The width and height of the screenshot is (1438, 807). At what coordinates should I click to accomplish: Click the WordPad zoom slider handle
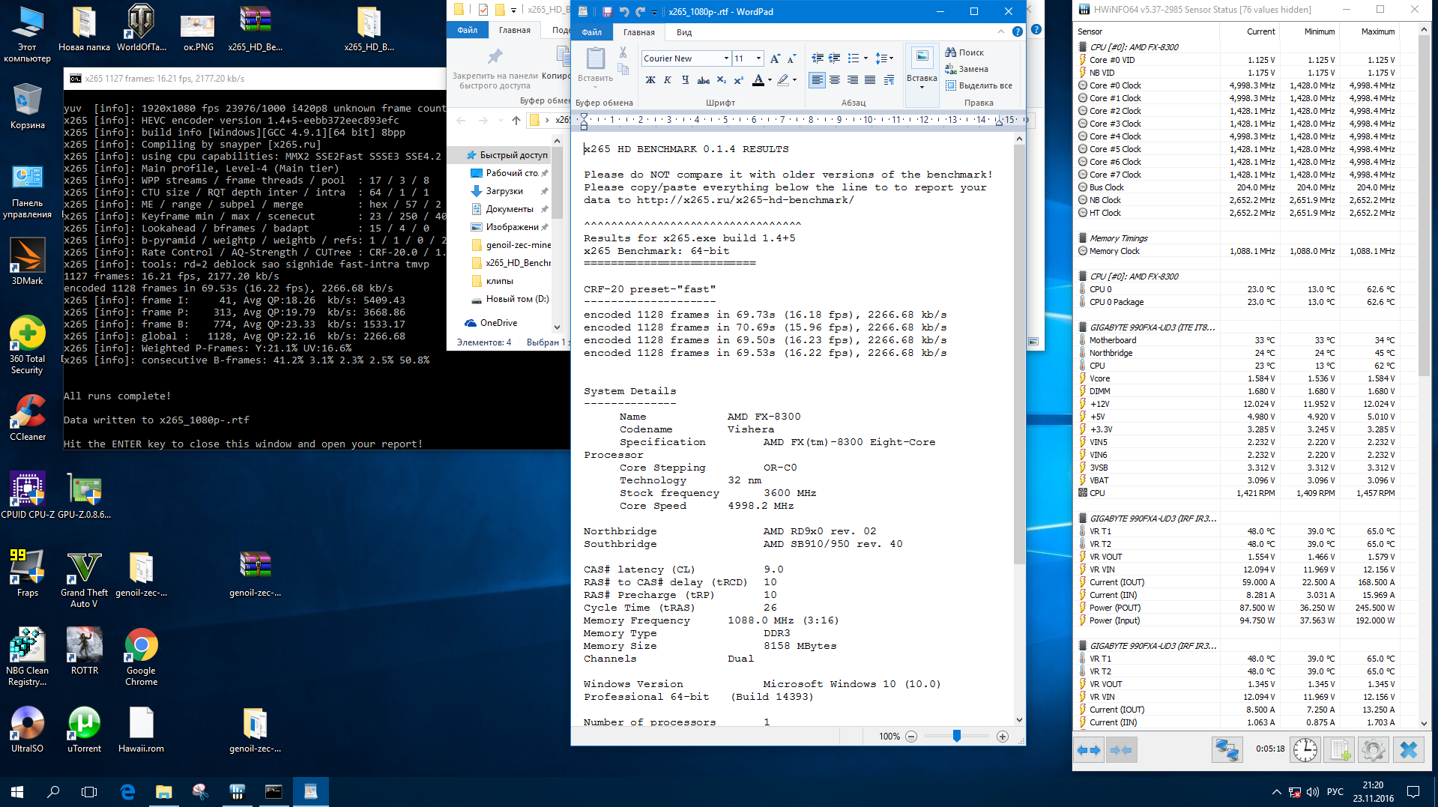(957, 737)
